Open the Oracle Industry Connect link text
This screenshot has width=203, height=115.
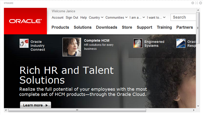click(38, 45)
